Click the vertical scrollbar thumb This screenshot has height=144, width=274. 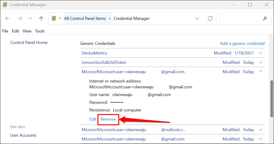point(272,98)
